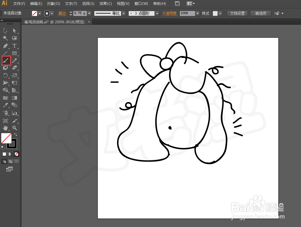Viewport: 301px width, 227px height.
Task: Select the Eyedropper tool
Action: click(5, 105)
